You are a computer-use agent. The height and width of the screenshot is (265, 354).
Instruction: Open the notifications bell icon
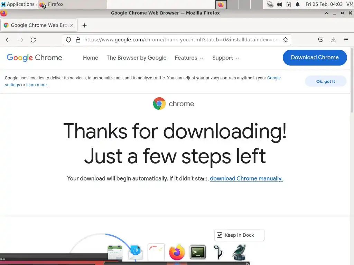coord(298,4)
